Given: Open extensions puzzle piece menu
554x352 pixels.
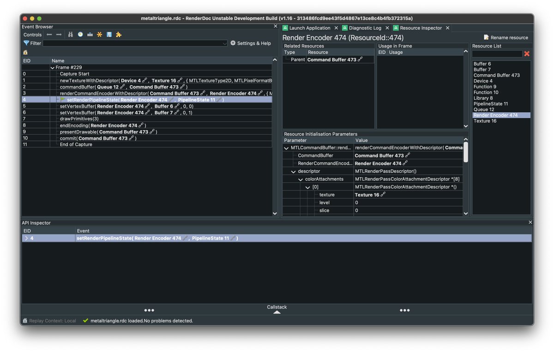Looking at the screenshot, I should tap(119, 35).
